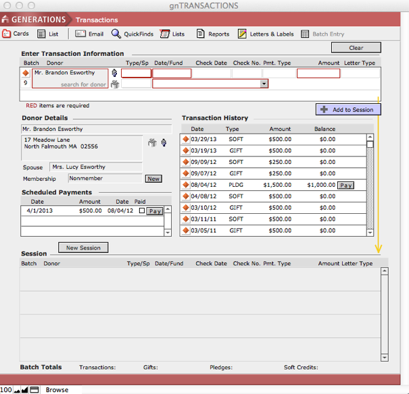Click Pay button on the pledge row
This screenshot has height=394, width=409.
(345, 185)
